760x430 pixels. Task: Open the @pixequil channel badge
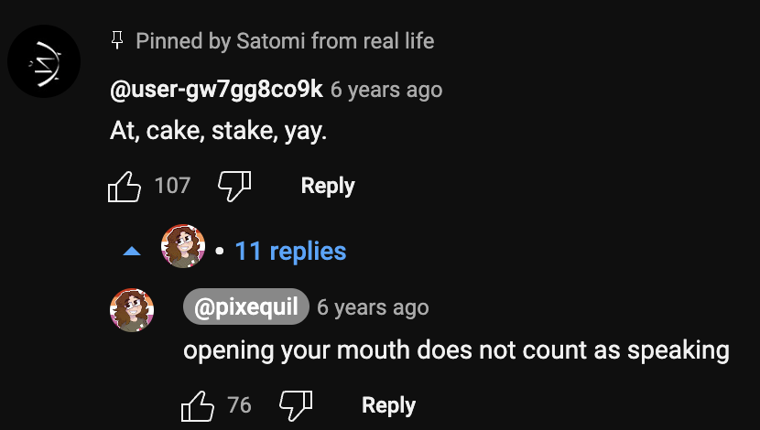point(246,307)
